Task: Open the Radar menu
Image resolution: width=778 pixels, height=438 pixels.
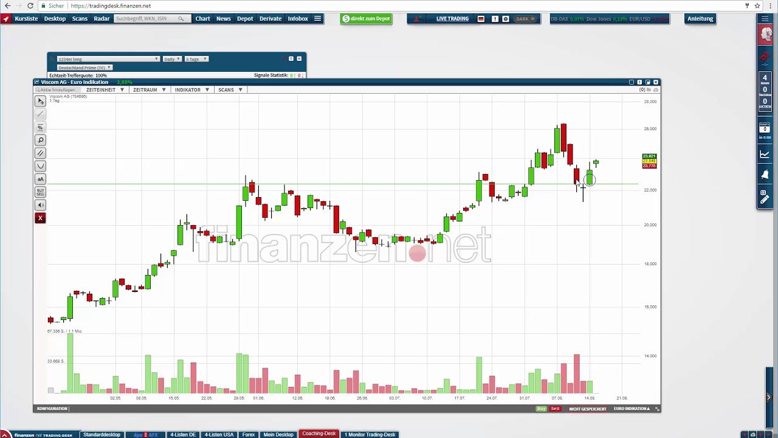Action: [102, 19]
